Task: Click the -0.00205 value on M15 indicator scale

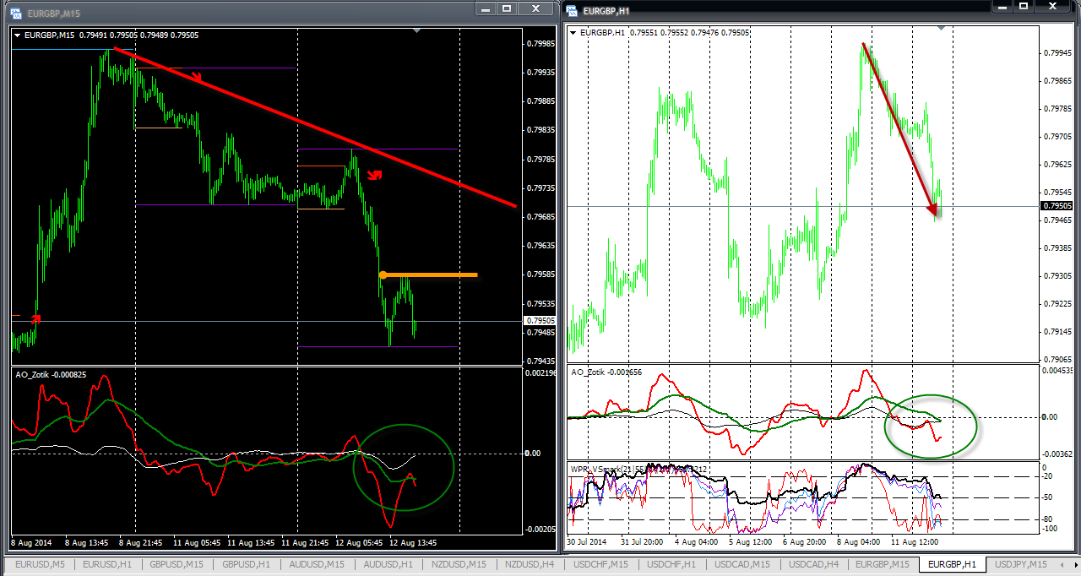Action: tap(540, 529)
